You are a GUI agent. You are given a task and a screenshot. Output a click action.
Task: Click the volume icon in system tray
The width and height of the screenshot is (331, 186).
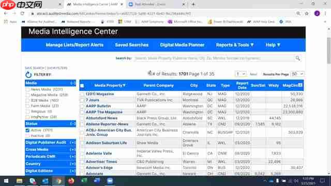click(x=296, y=181)
